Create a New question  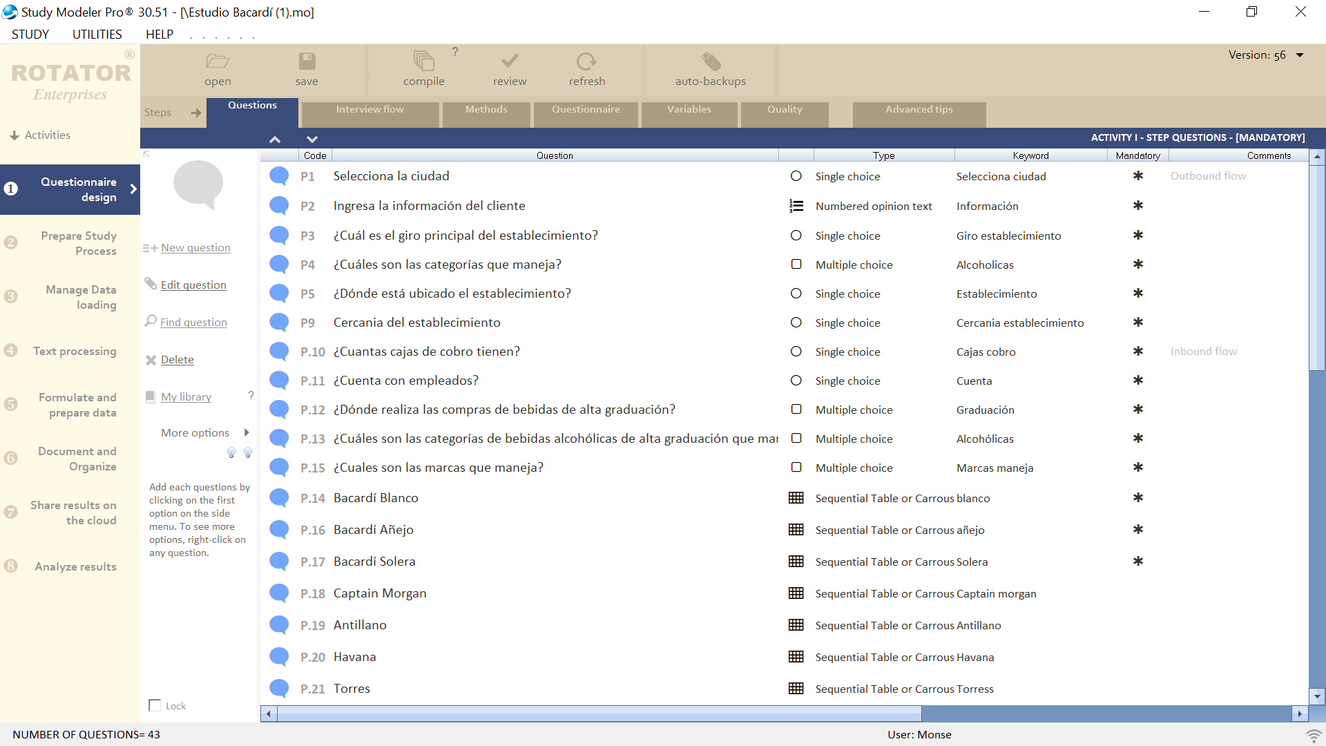coord(195,247)
